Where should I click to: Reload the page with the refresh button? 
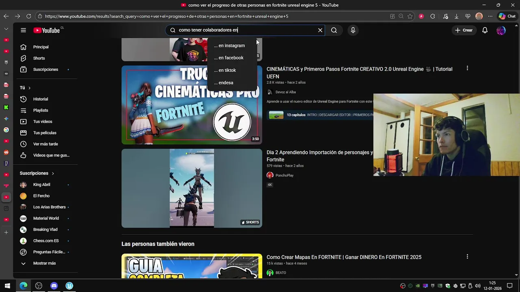pyautogui.click(x=29, y=16)
